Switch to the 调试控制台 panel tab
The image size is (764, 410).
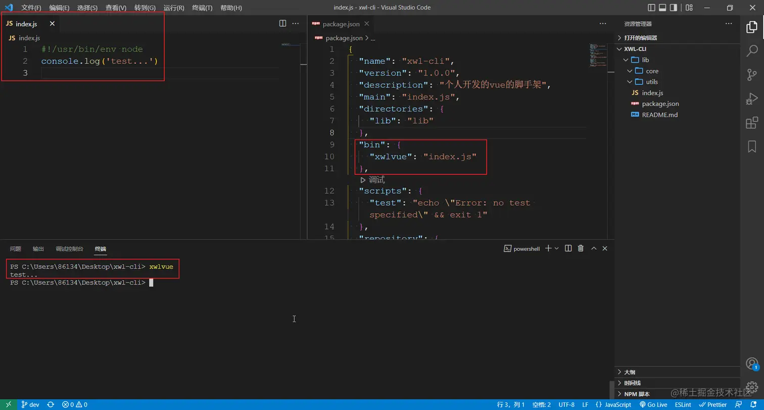point(69,249)
